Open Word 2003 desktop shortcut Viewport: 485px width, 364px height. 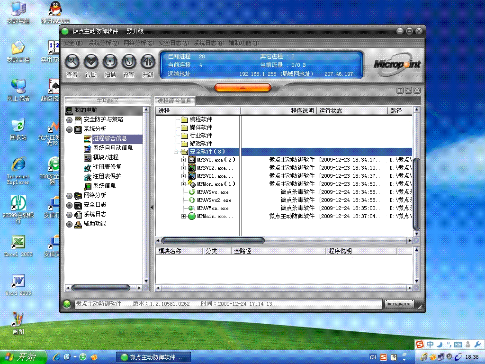(18, 285)
